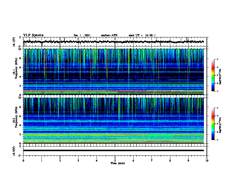Image resolution: width=233 pixels, height=180 pixels.
Task: Click the ch.3 voltage trace bar
Action: [114, 151]
